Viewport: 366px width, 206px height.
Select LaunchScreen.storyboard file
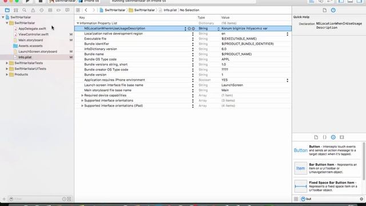point(38,51)
